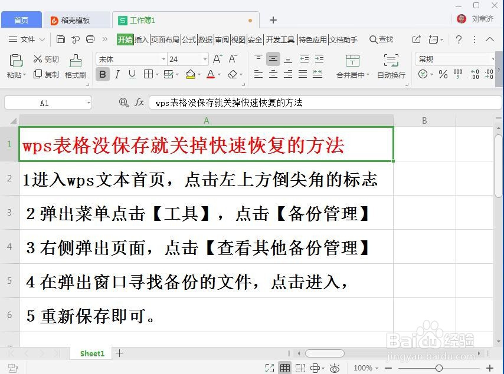Screen dimensions: 504x374
Task: Click the Merge and Center (合并居中) icon
Action: [x=352, y=60]
